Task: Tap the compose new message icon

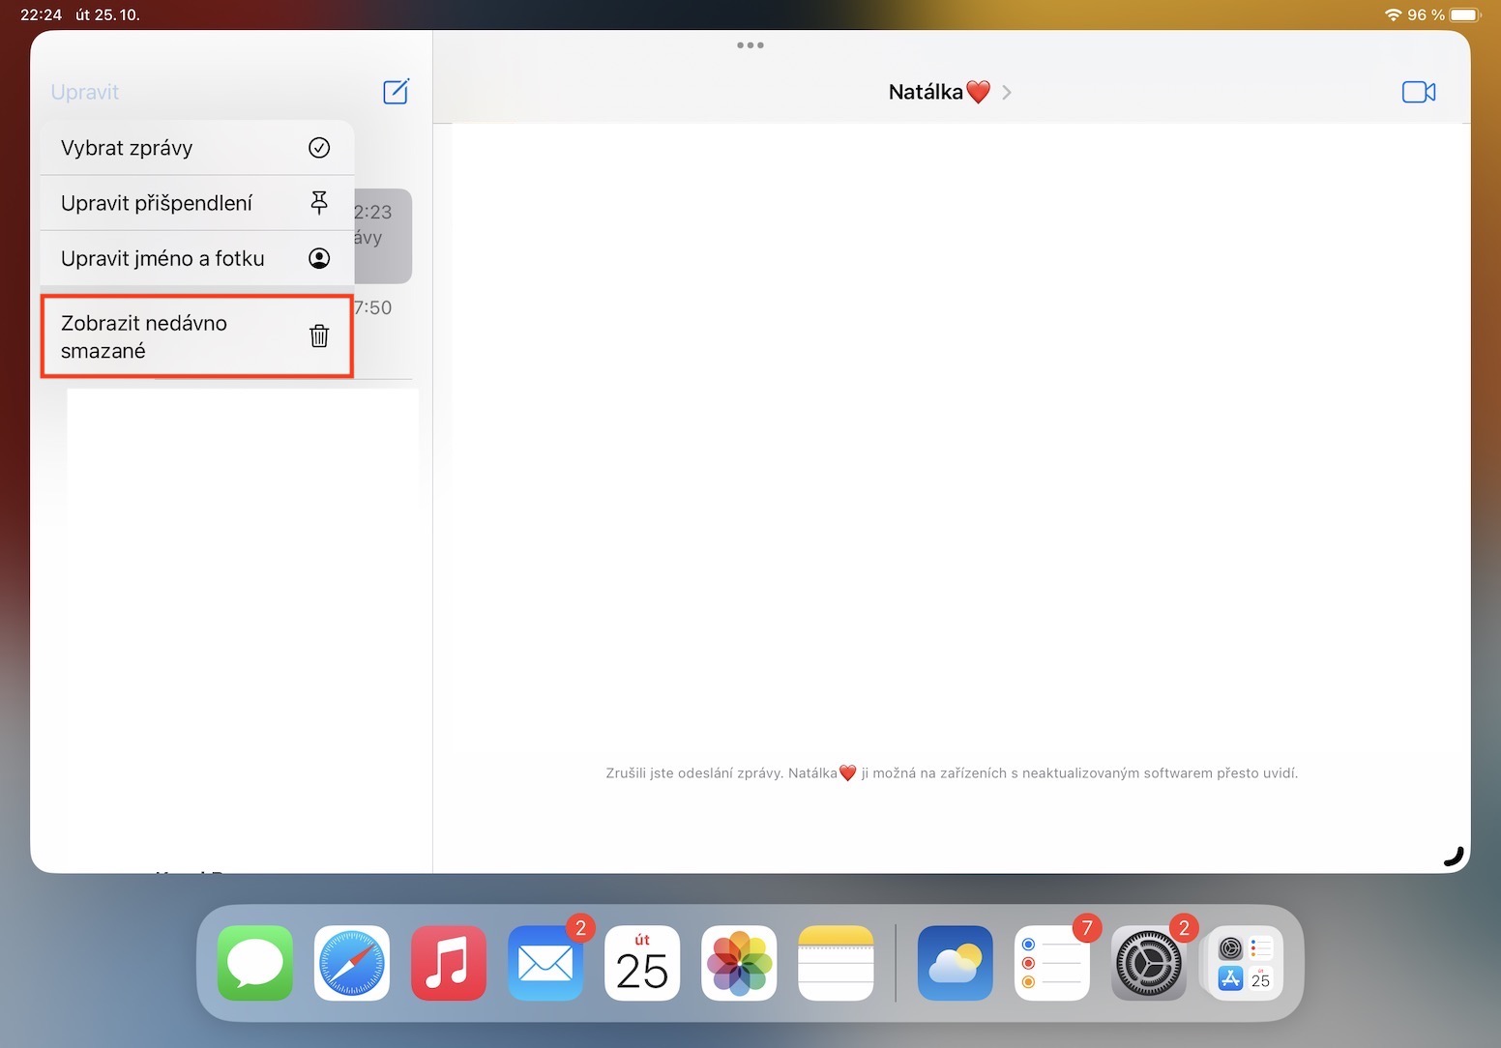Action: coord(397,92)
